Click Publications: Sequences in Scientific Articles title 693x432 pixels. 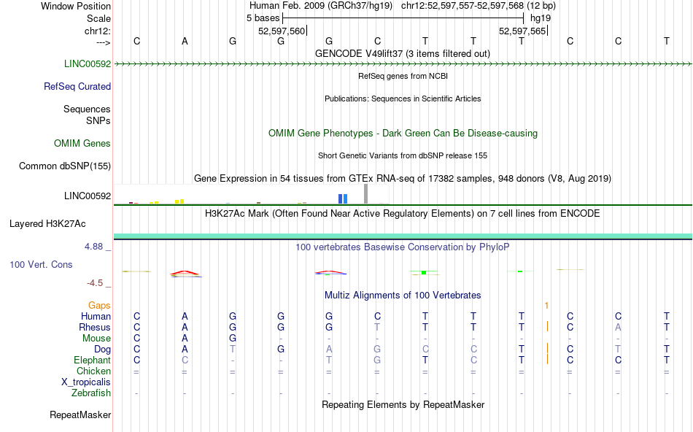[x=403, y=99]
